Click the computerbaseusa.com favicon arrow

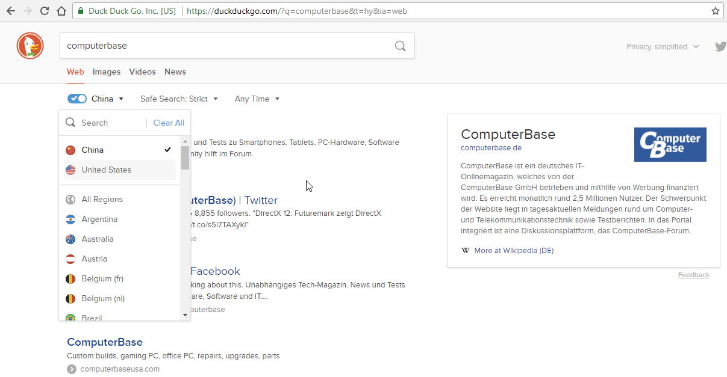tap(72, 369)
